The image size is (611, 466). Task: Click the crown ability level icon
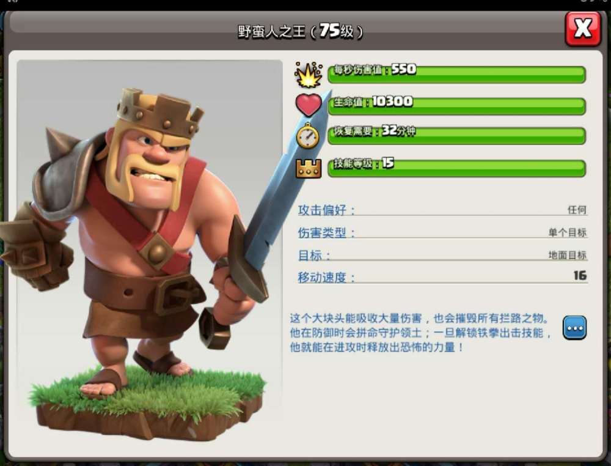[x=309, y=168]
